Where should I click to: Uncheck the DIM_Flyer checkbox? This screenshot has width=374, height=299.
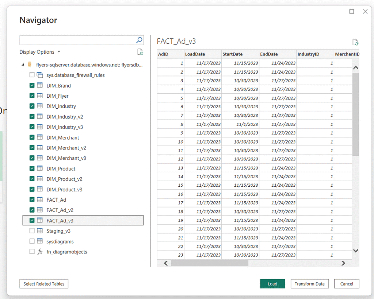[32, 96]
